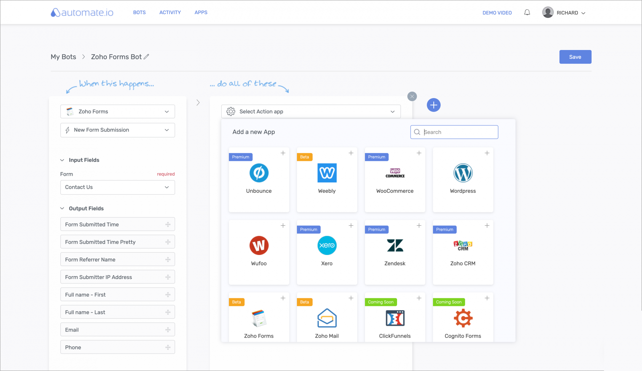
Task: Click the Search apps input field
Action: pyautogui.click(x=454, y=132)
